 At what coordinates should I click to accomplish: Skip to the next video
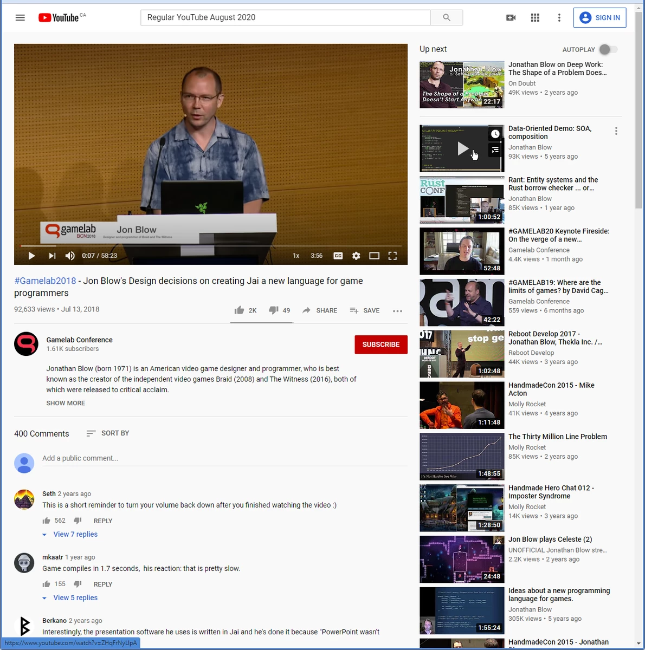52,256
